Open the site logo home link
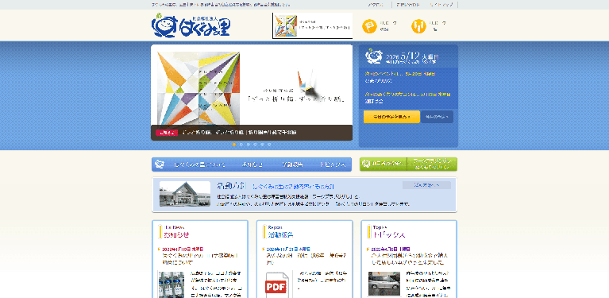This screenshot has width=609, height=298. point(191,25)
